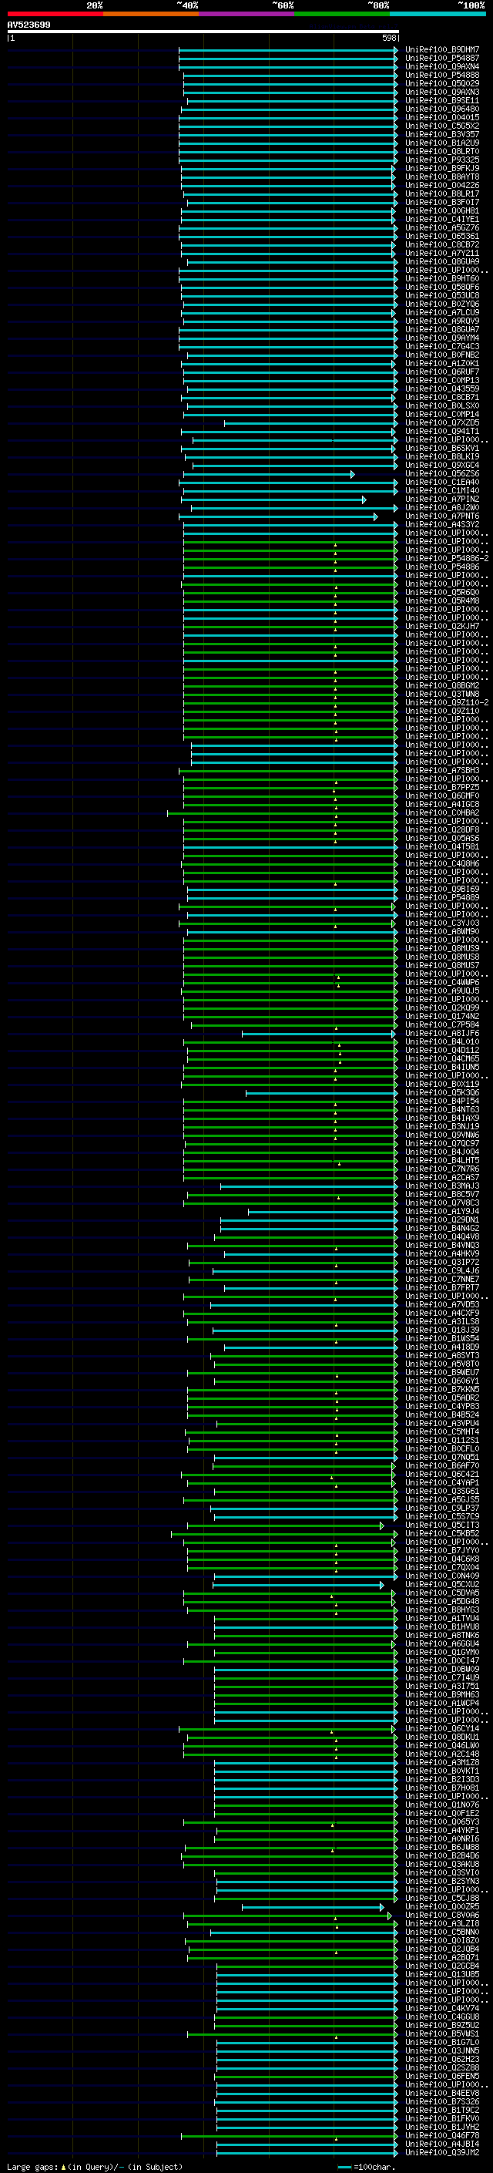
Task: Click the 598 query length value
Action: pos(388,38)
